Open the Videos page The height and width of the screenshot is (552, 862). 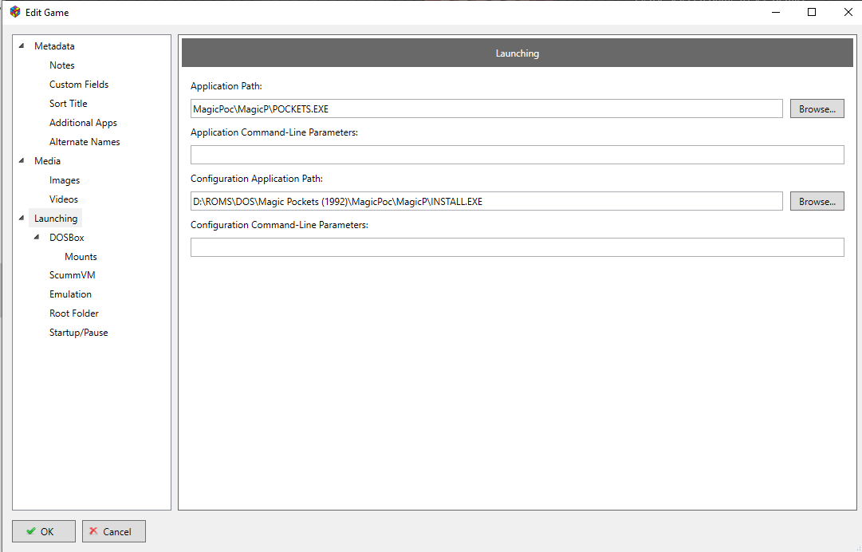pos(63,199)
